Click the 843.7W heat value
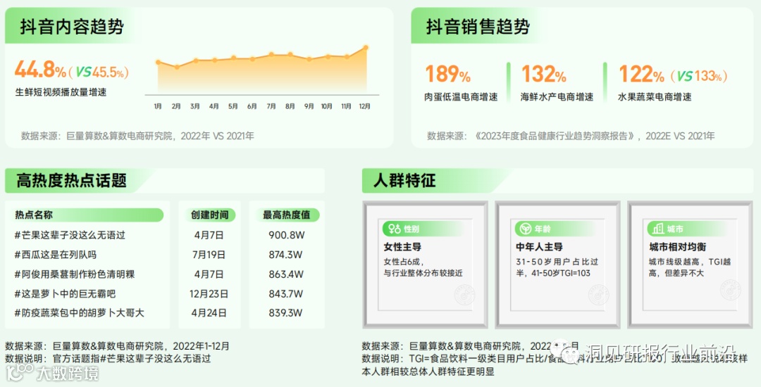The image size is (761, 387). tap(286, 294)
